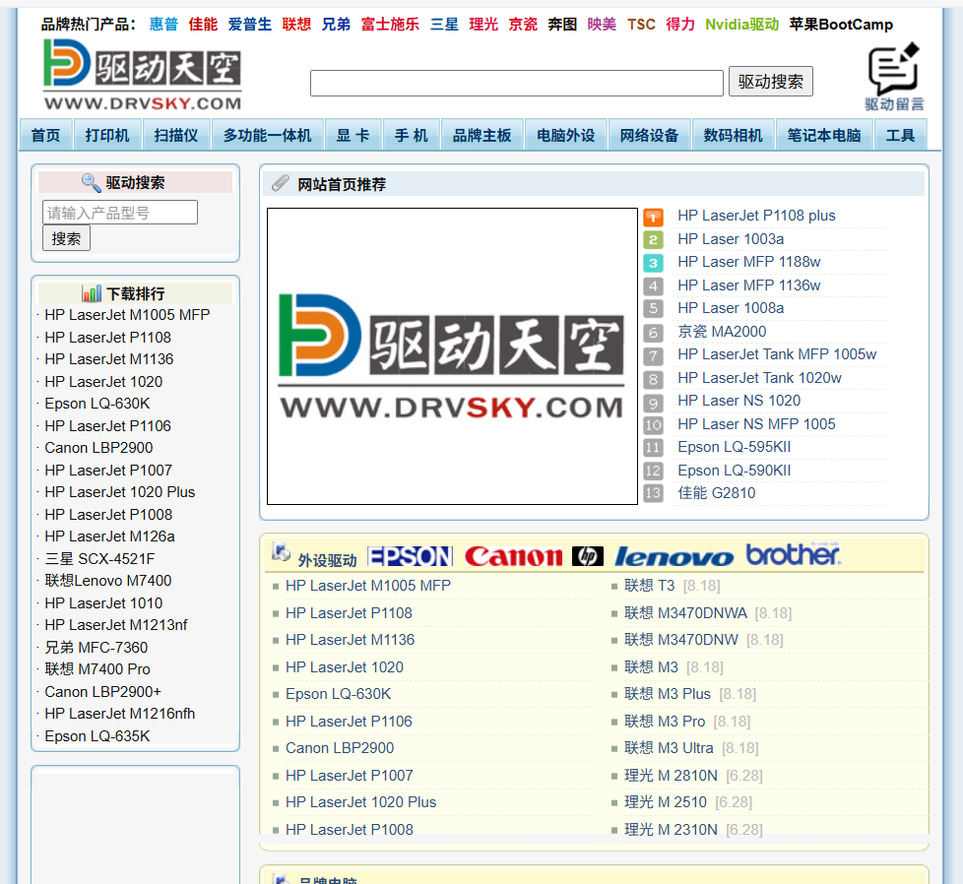Click the Nvidia驱动 link
The height and width of the screenshot is (884, 963).
tap(741, 25)
